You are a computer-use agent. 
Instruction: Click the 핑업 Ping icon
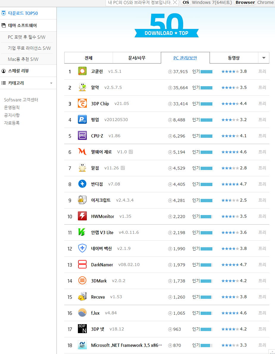(82, 119)
